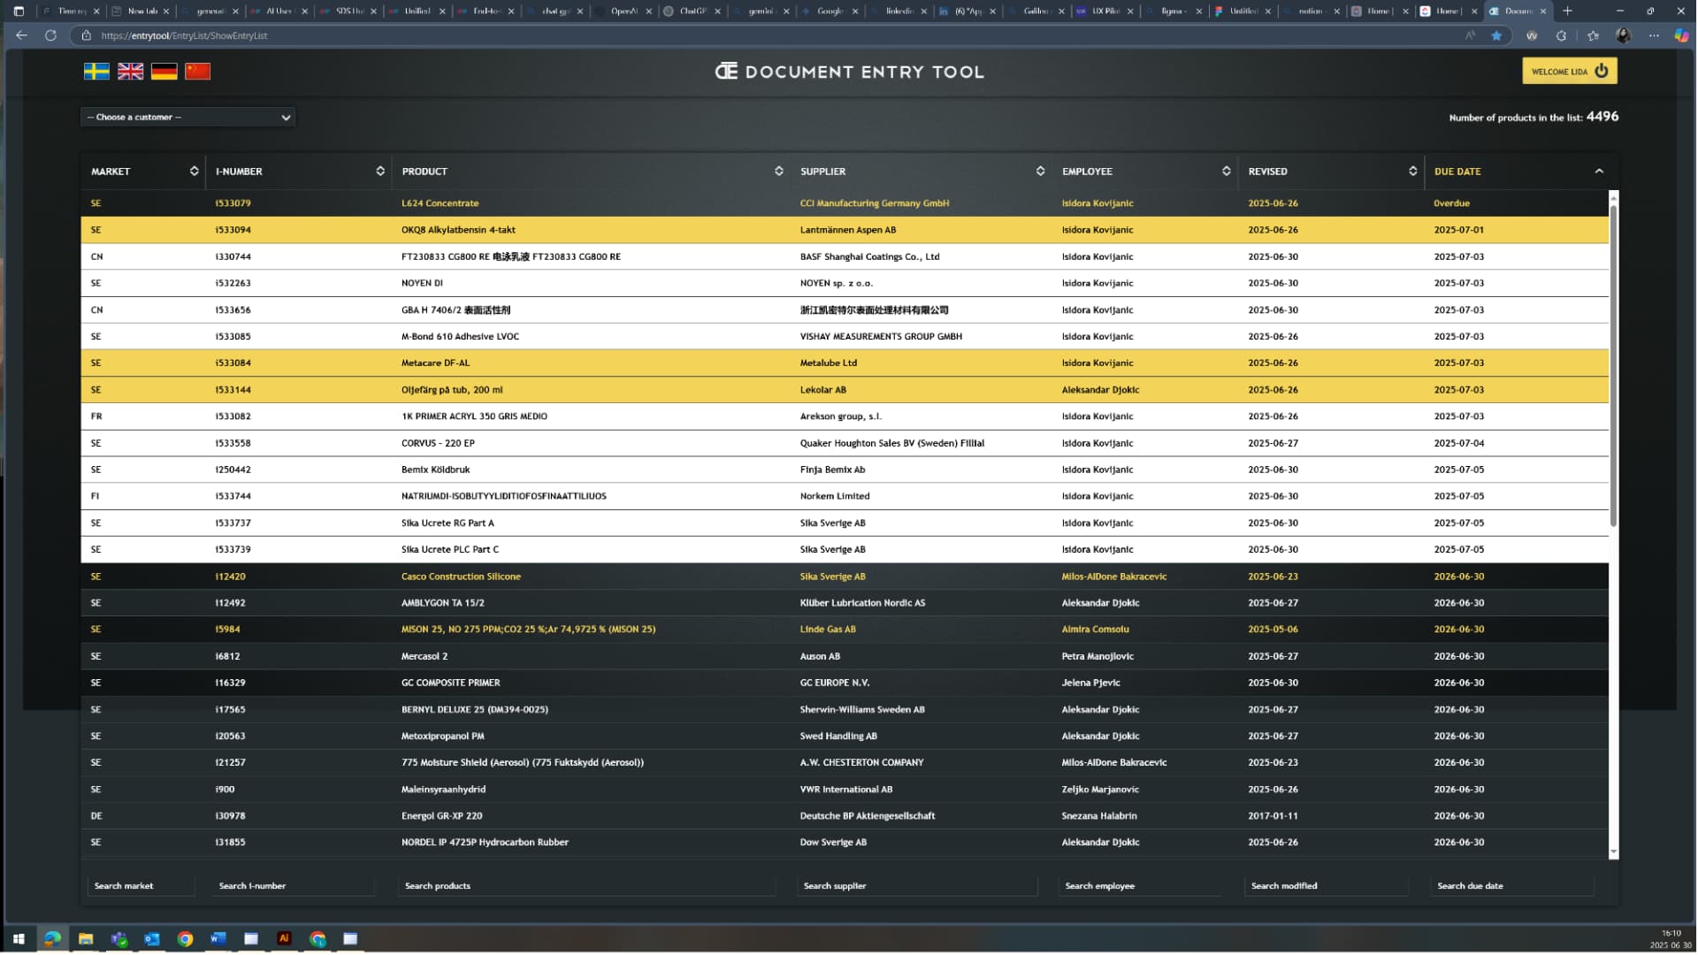Click i-number i330744
The image size is (1698, 955).
pyautogui.click(x=233, y=256)
